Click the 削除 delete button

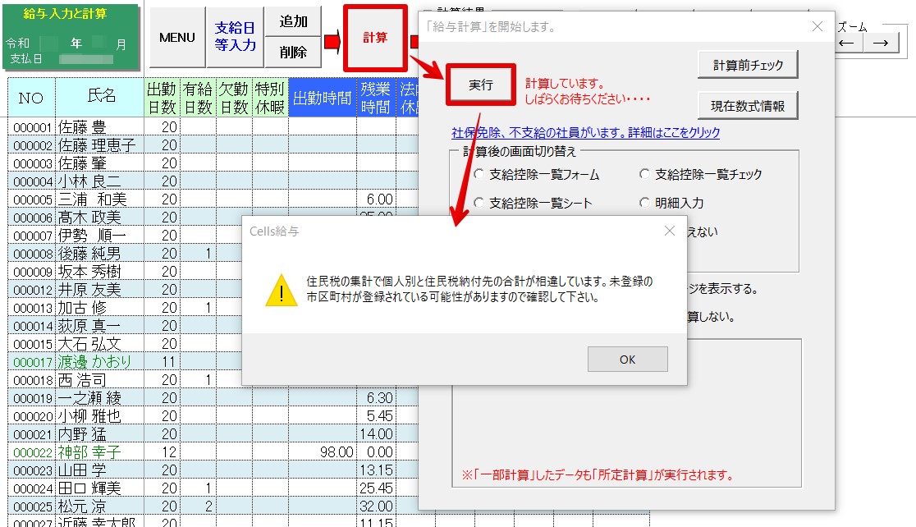293,53
